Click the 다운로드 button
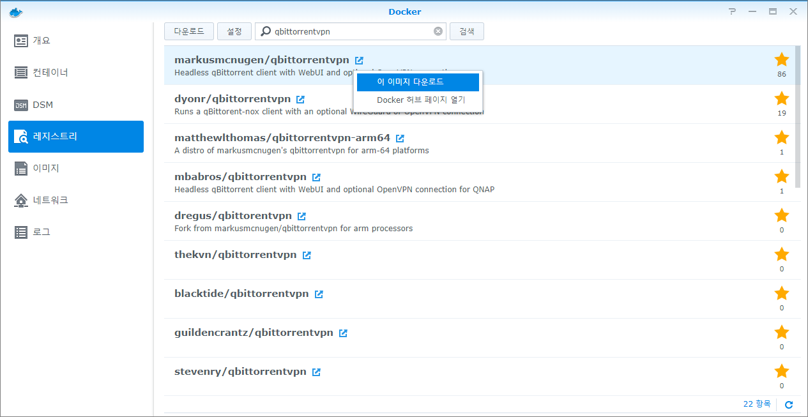The width and height of the screenshot is (808, 417). pos(189,31)
